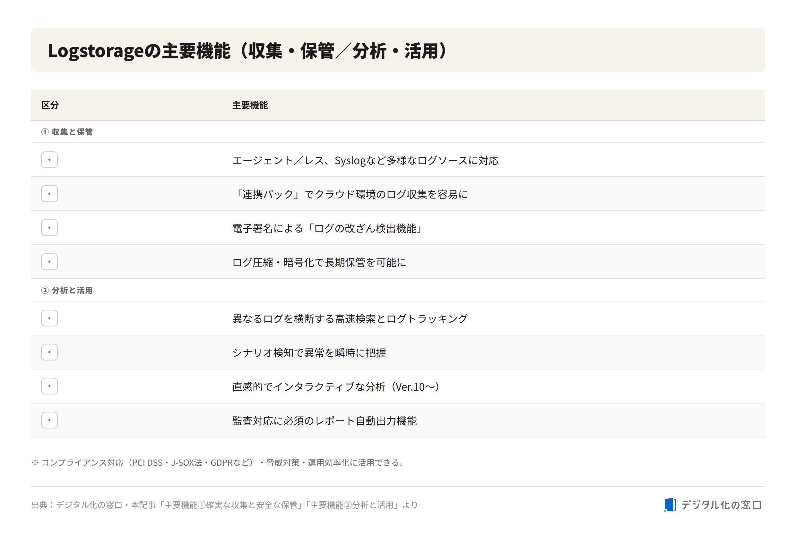
Task: Select text ログ圧縮・暗号化で長期保管を可能に
Action: point(319,262)
